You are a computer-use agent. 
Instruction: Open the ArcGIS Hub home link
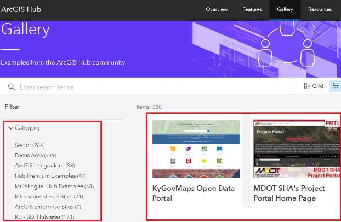pyautogui.click(x=21, y=9)
